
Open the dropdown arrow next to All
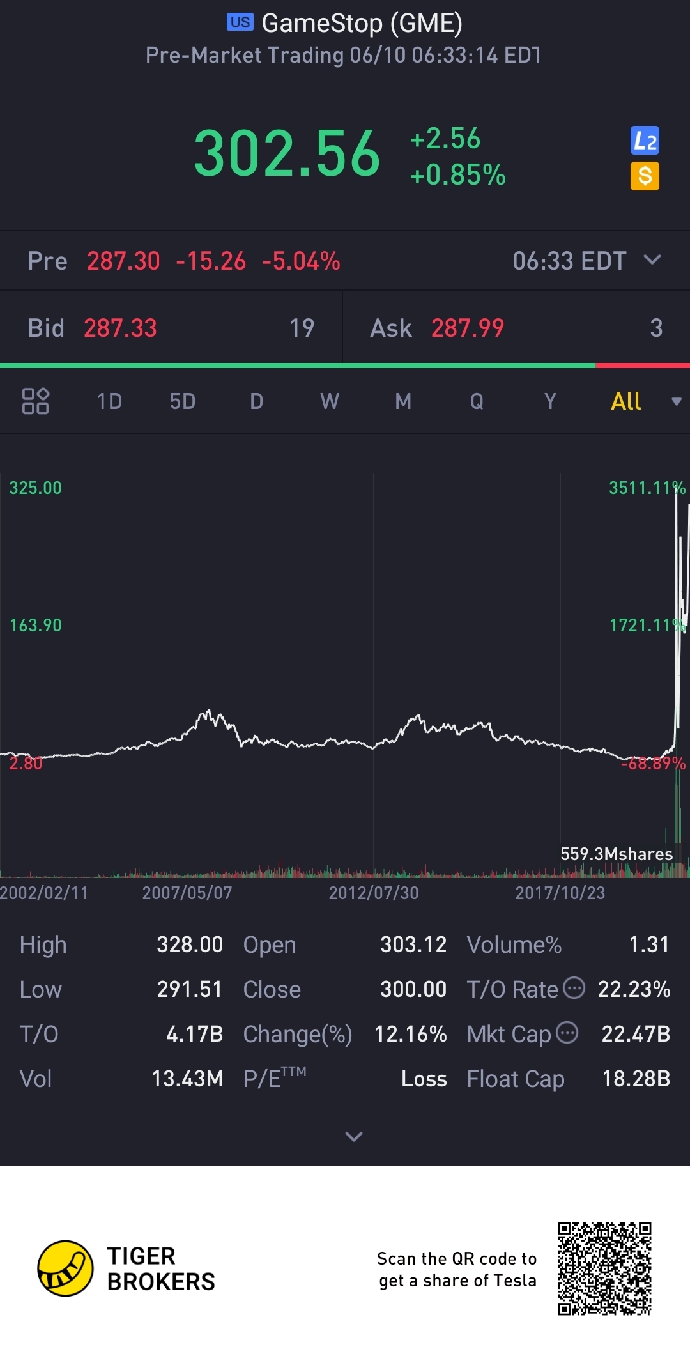677,401
